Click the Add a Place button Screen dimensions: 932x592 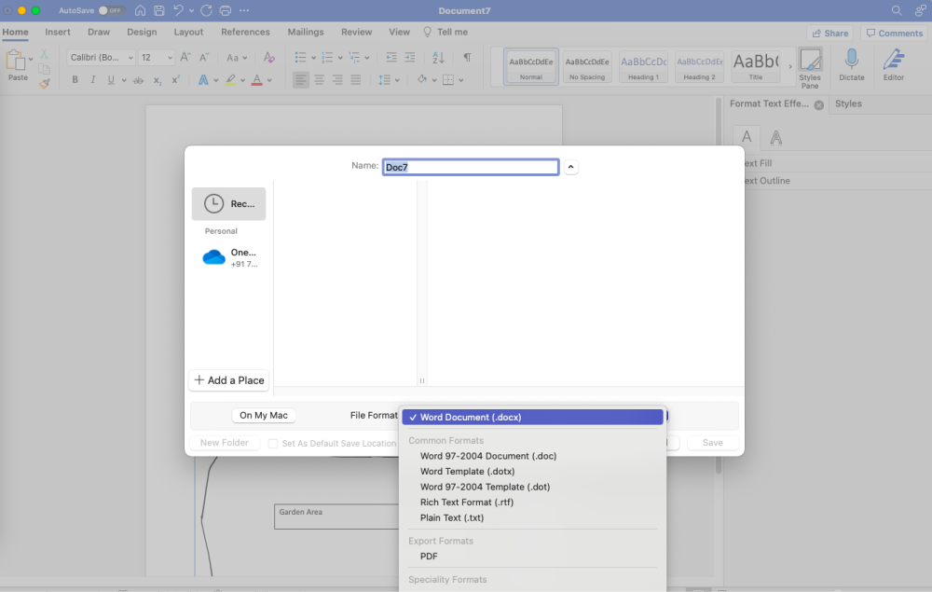coord(228,379)
